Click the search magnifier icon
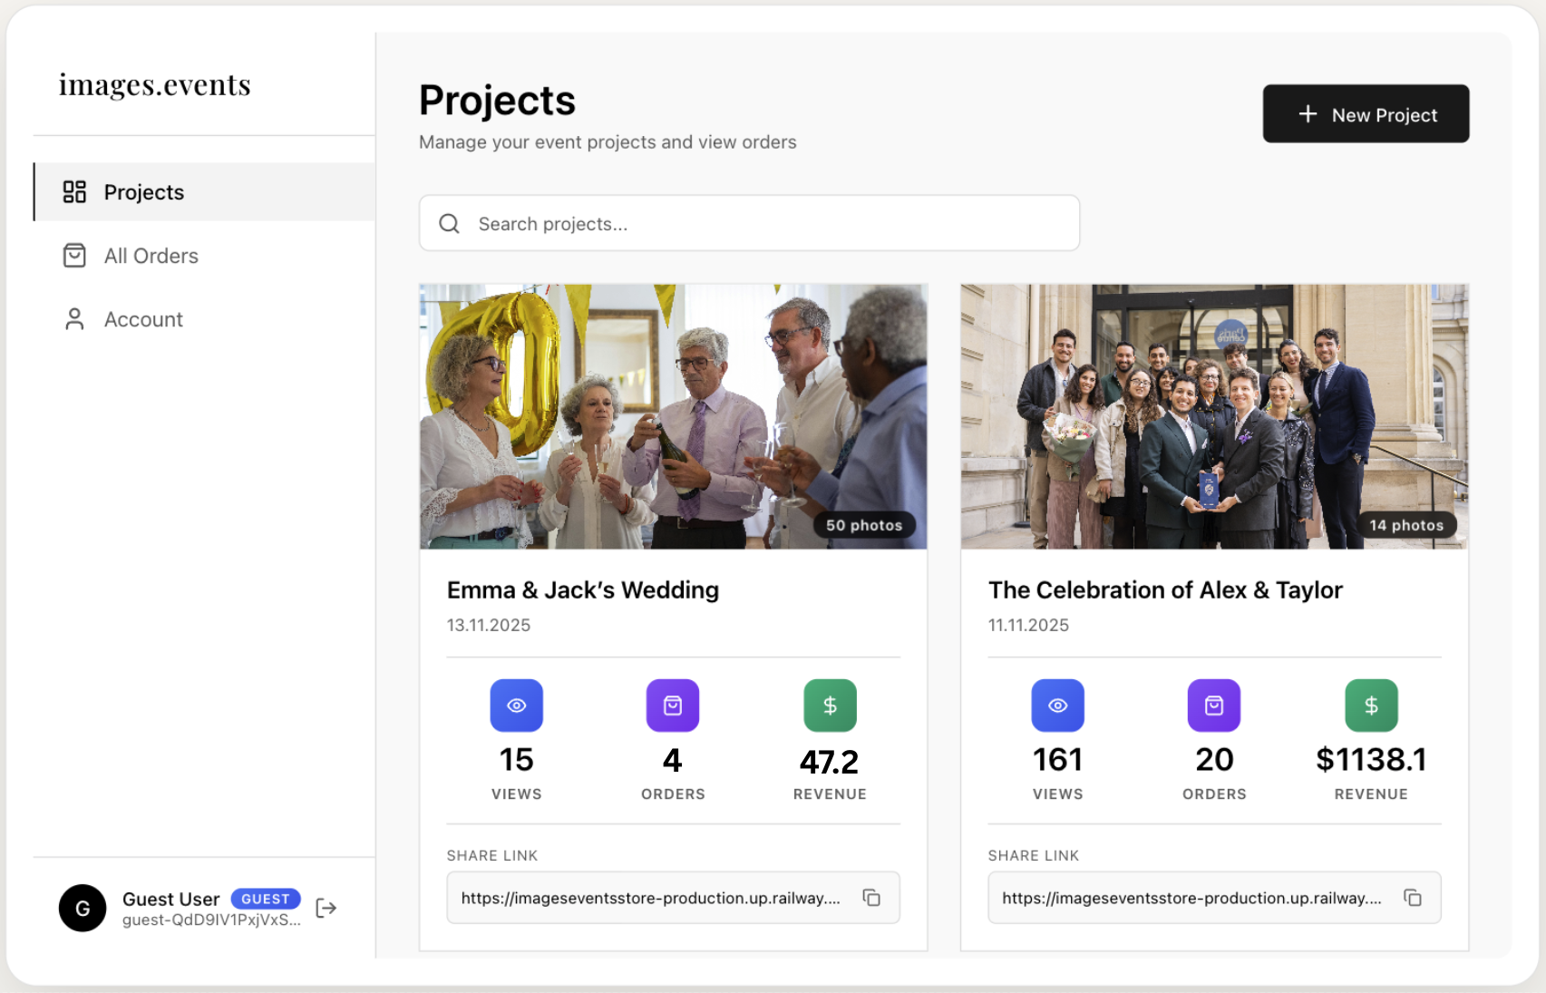 pyautogui.click(x=449, y=223)
